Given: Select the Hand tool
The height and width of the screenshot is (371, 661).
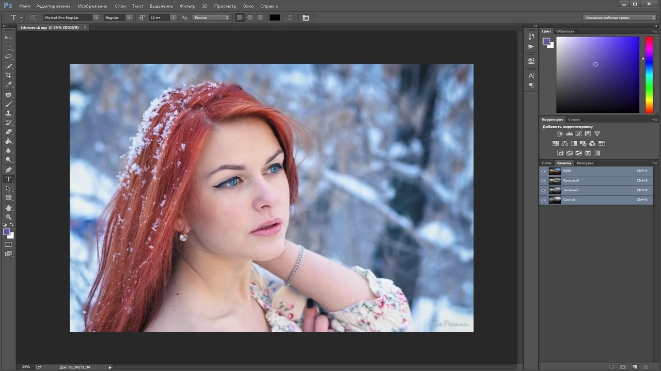Looking at the screenshot, I should pyautogui.click(x=8, y=208).
